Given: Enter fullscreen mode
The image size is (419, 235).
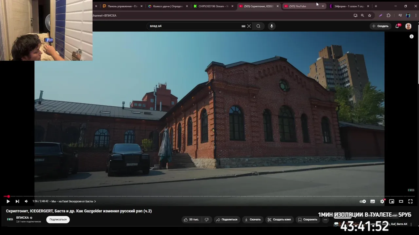Looking at the screenshot, I should coord(410,201).
